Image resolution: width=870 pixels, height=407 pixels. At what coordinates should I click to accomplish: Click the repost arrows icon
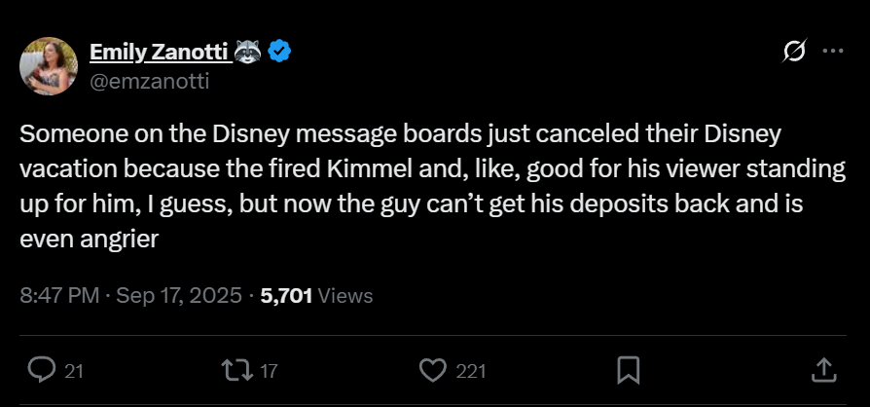click(236, 370)
